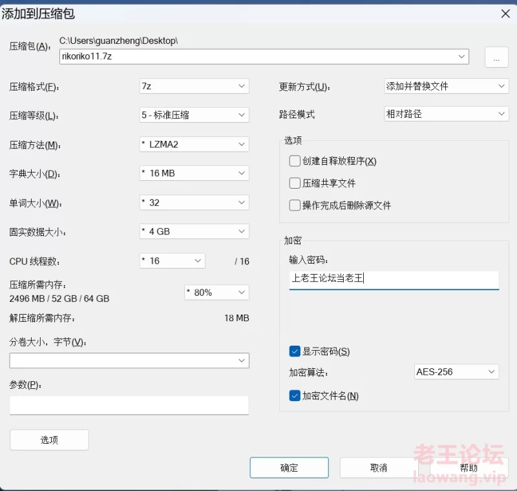
Task: Click the 18 MB decompression memory value
Action: (x=237, y=318)
